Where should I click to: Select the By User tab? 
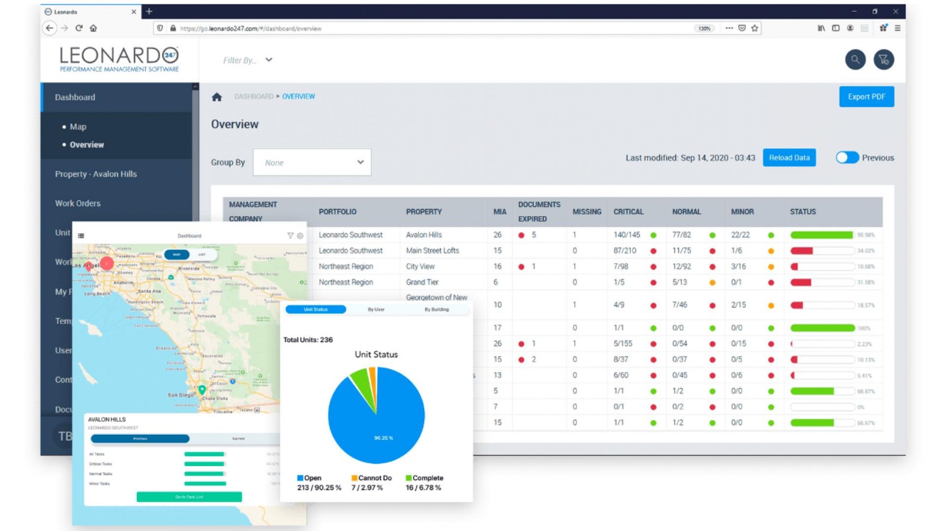click(x=376, y=309)
